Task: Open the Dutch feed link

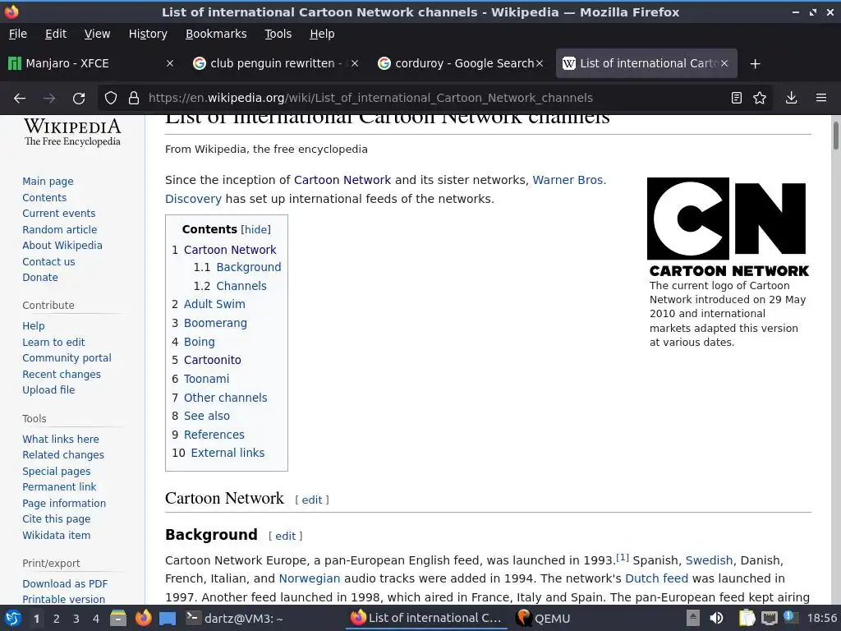Action: click(656, 579)
